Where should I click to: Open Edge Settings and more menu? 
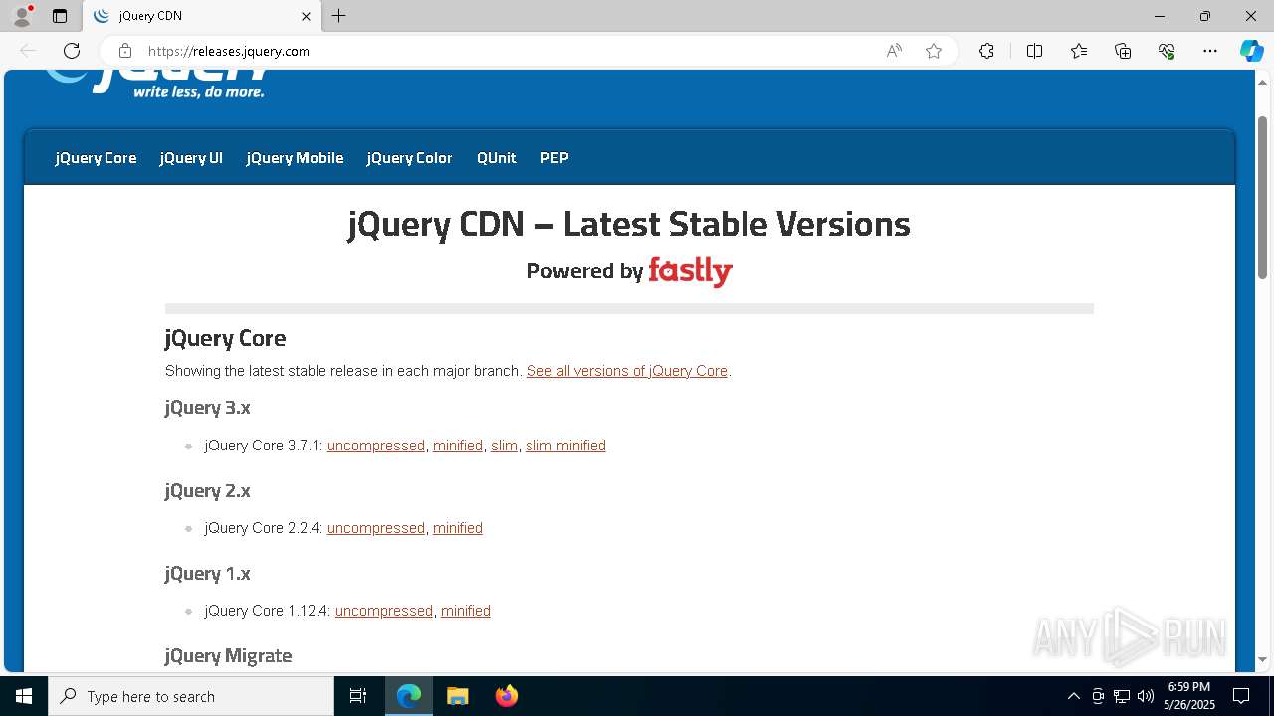[x=1210, y=51]
